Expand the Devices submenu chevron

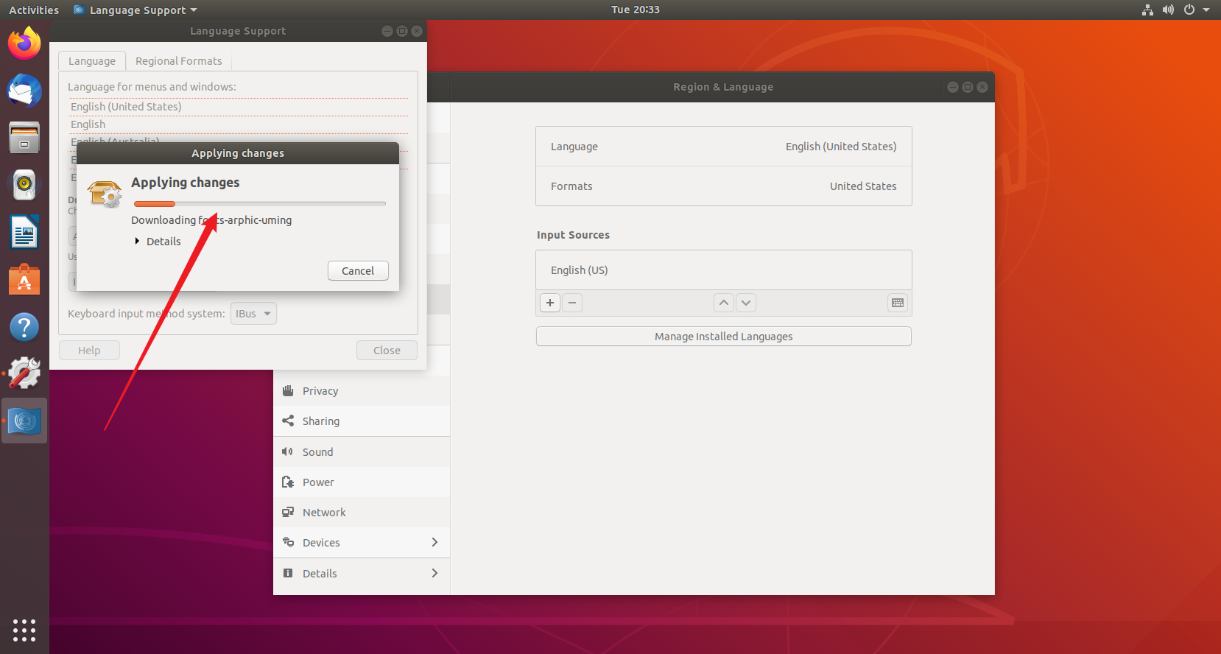click(434, 542)
